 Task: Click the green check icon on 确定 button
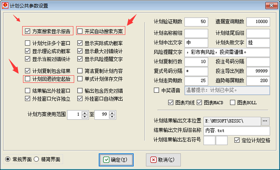click(x=106, y=160)
